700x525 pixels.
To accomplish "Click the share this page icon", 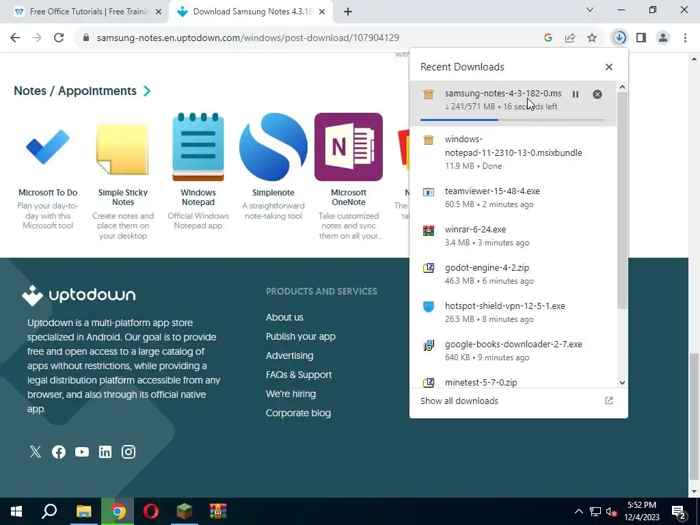I will 570,38.
